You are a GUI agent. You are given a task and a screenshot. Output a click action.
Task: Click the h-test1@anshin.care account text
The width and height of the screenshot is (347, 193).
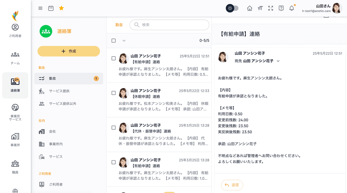click(x=316, y=11)
